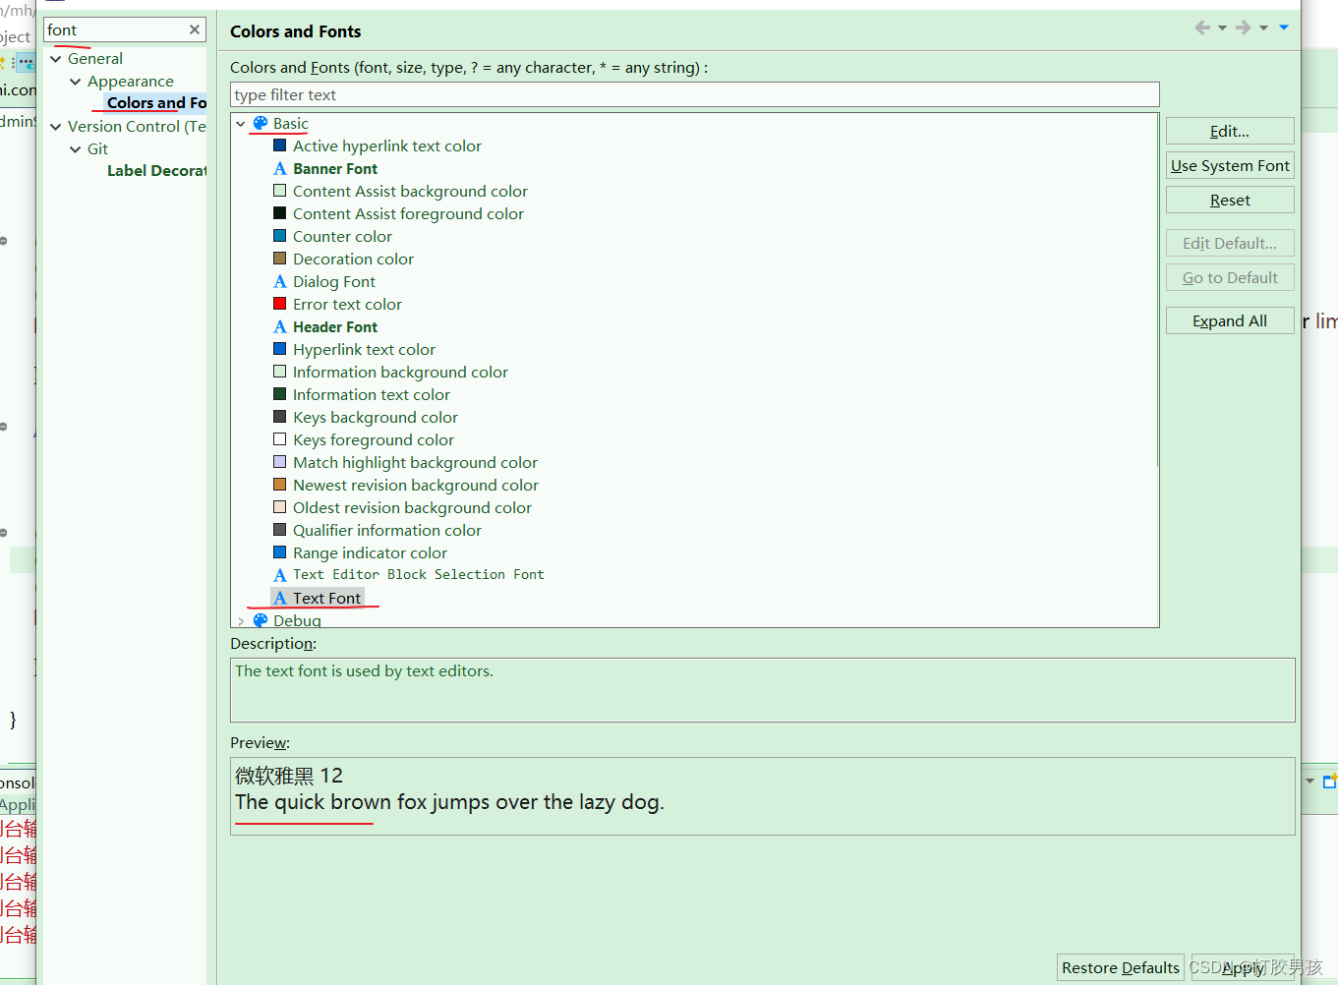Select Keys foreground color swatch icon

tap(280, 439)
